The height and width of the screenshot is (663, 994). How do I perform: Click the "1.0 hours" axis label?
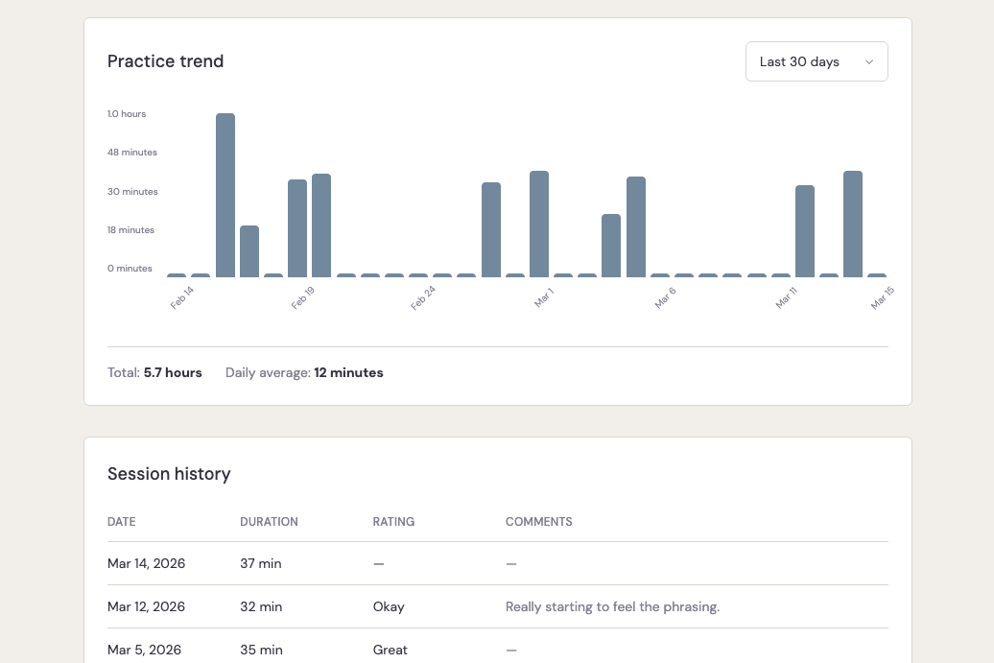(127, 113)
